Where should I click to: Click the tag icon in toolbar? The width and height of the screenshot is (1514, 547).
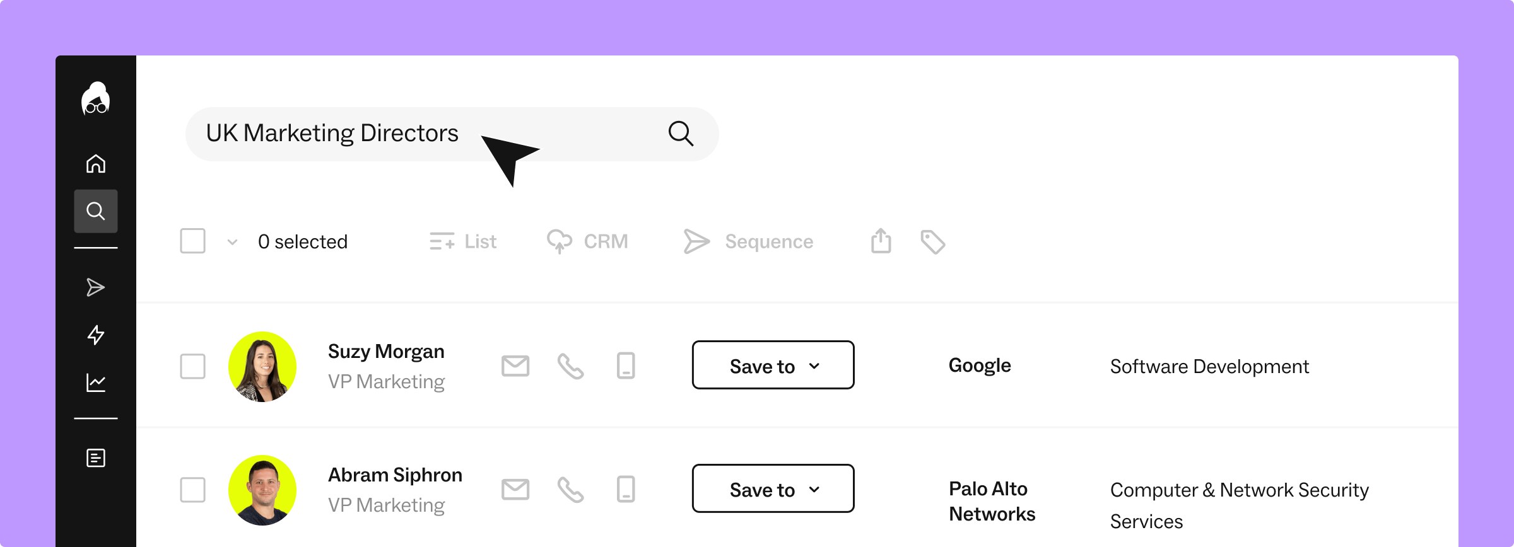(933, 242)
